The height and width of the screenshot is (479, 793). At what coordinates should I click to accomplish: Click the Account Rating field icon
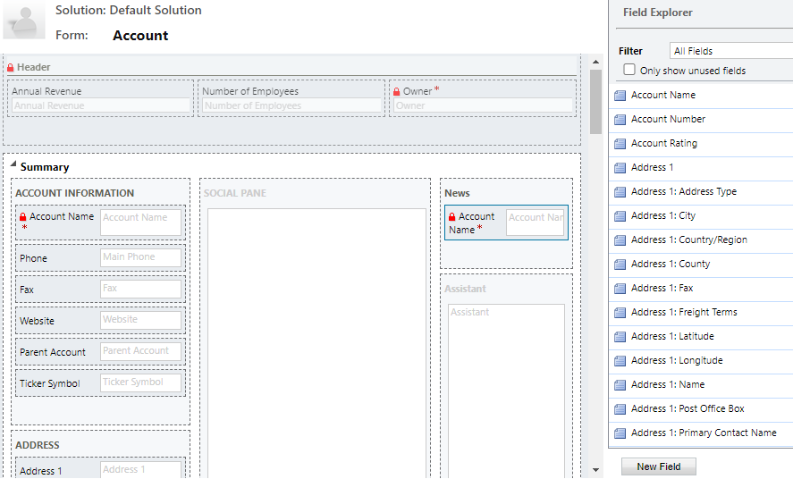point(620,144)
